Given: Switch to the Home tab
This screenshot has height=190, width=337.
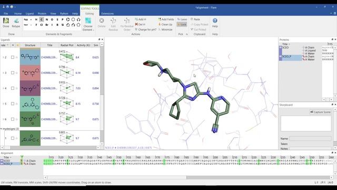Looking at the screenshot, I should [18, 14].
